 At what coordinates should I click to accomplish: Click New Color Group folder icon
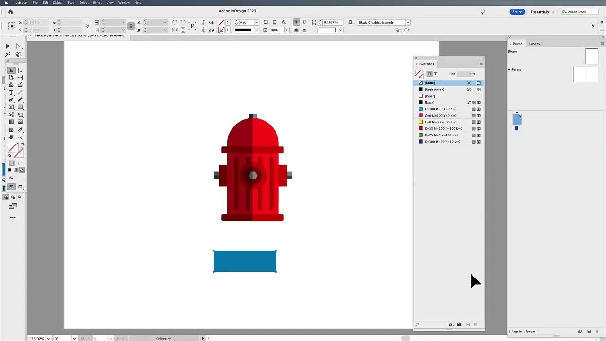(x=459, y=324)
